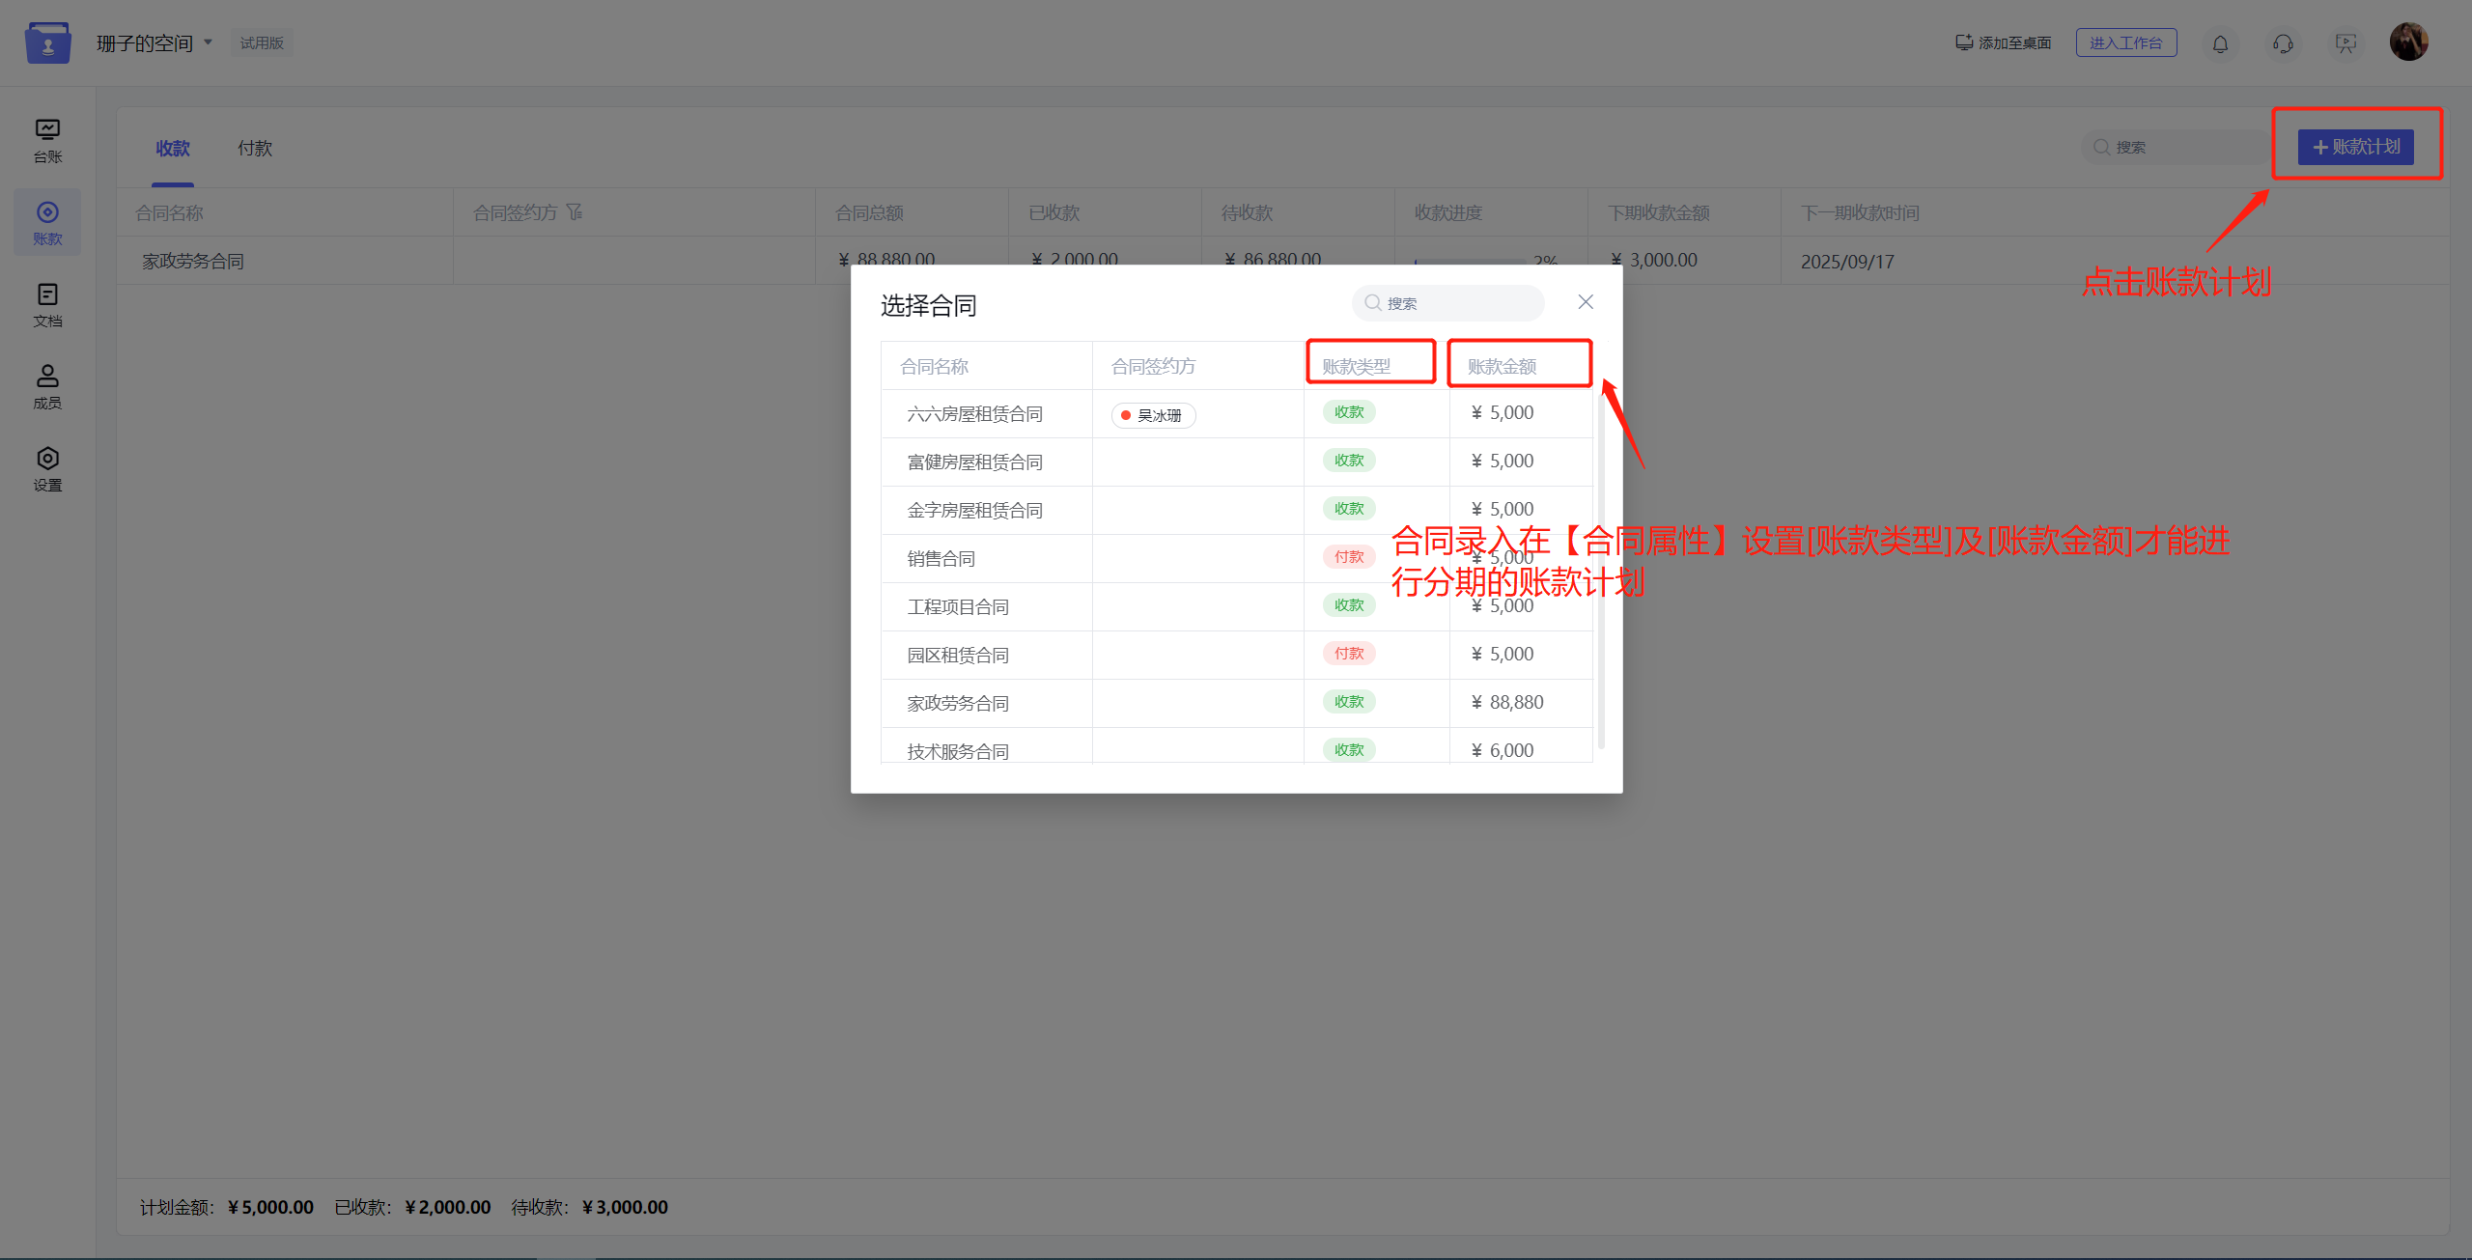
Task: Open the 成员 members sidebar icon
Action: 47,387
